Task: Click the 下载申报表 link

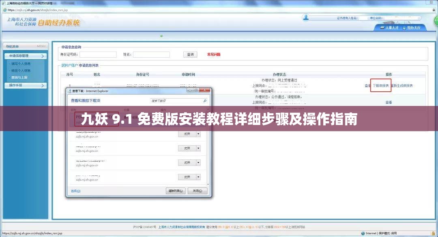Action: (380, 86)
